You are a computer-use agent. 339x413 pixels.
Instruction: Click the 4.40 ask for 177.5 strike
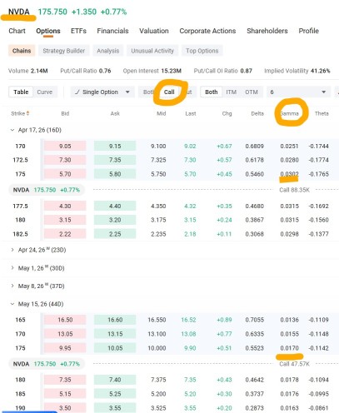point(115,206)
